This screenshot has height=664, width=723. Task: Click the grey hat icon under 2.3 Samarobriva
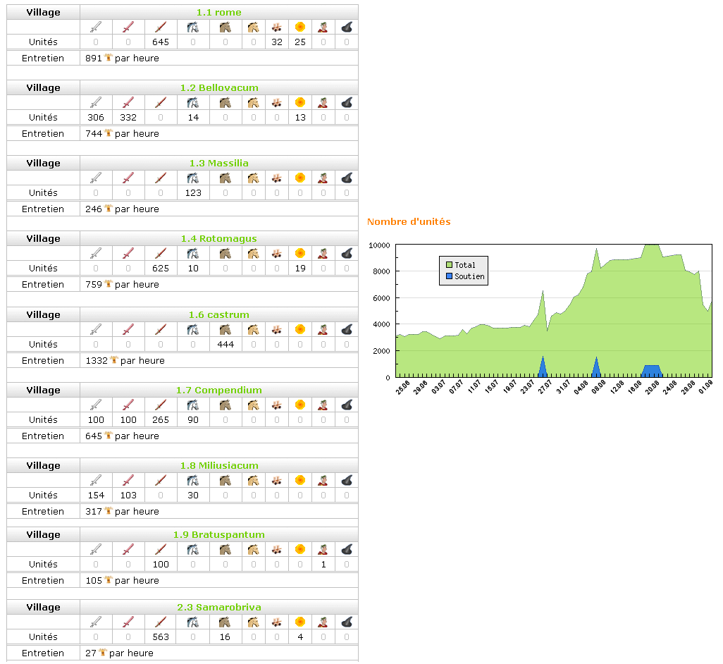347,622
